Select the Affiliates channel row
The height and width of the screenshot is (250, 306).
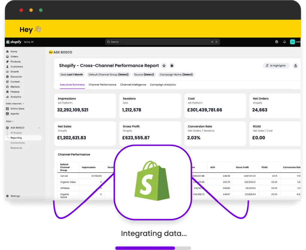(x=65, y=188)
